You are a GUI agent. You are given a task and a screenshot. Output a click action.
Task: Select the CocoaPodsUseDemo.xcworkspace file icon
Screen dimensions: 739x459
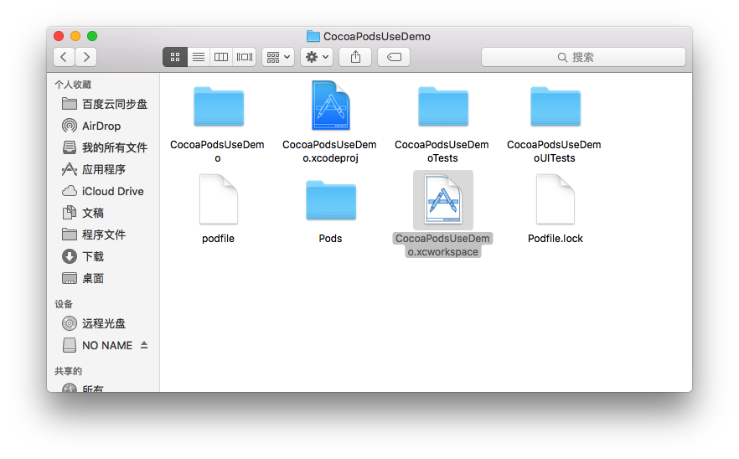click(443, 199)
